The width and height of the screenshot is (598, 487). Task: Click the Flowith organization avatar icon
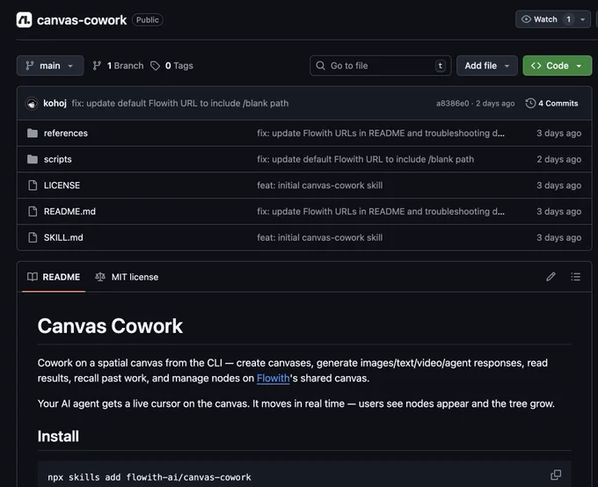click(x=24, y=20)
